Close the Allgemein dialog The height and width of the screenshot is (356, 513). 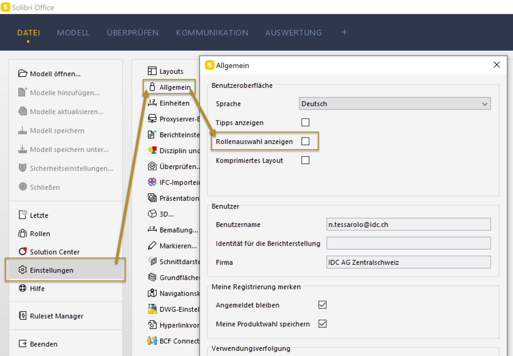pyautogui.click(x=497, y=65)
